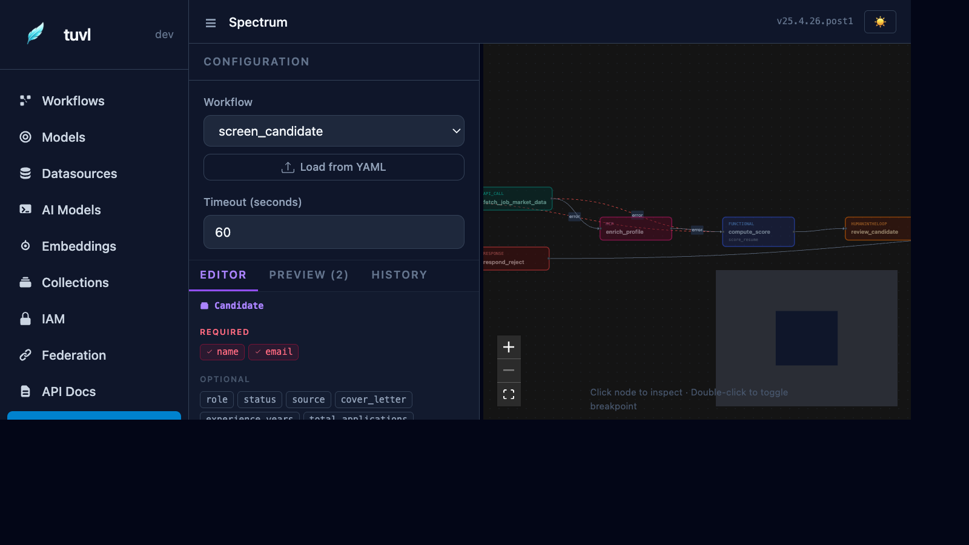Image resolution: width=969 pixels, height=545 pixels.
Task: Click the tuvl feather logo
Action: click(36, 34)
